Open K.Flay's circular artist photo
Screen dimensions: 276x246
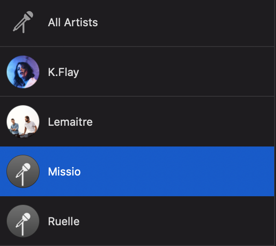click(x=23, y=72)
